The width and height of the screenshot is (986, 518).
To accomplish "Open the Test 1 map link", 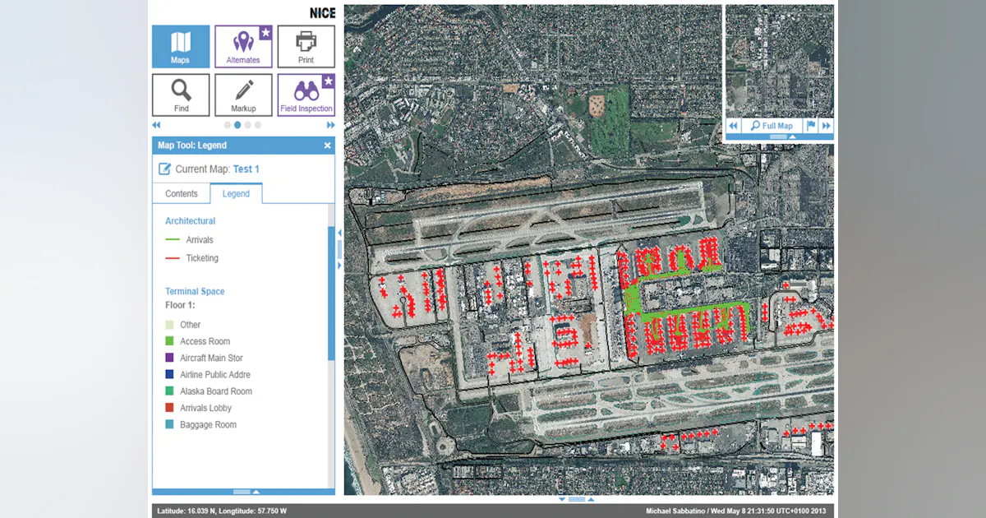I will tap(246, 169).
